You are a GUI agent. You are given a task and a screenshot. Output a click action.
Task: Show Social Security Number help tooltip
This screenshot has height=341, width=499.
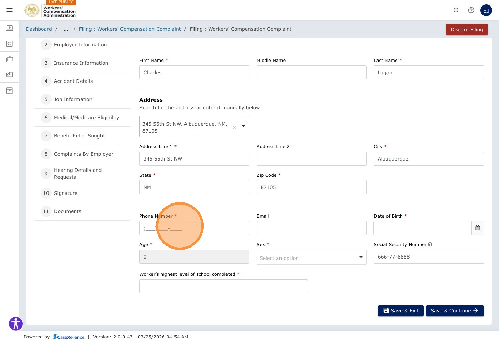[430, 244]
